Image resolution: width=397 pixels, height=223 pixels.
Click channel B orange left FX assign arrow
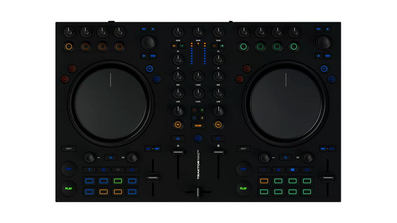(x=215, y=46)
